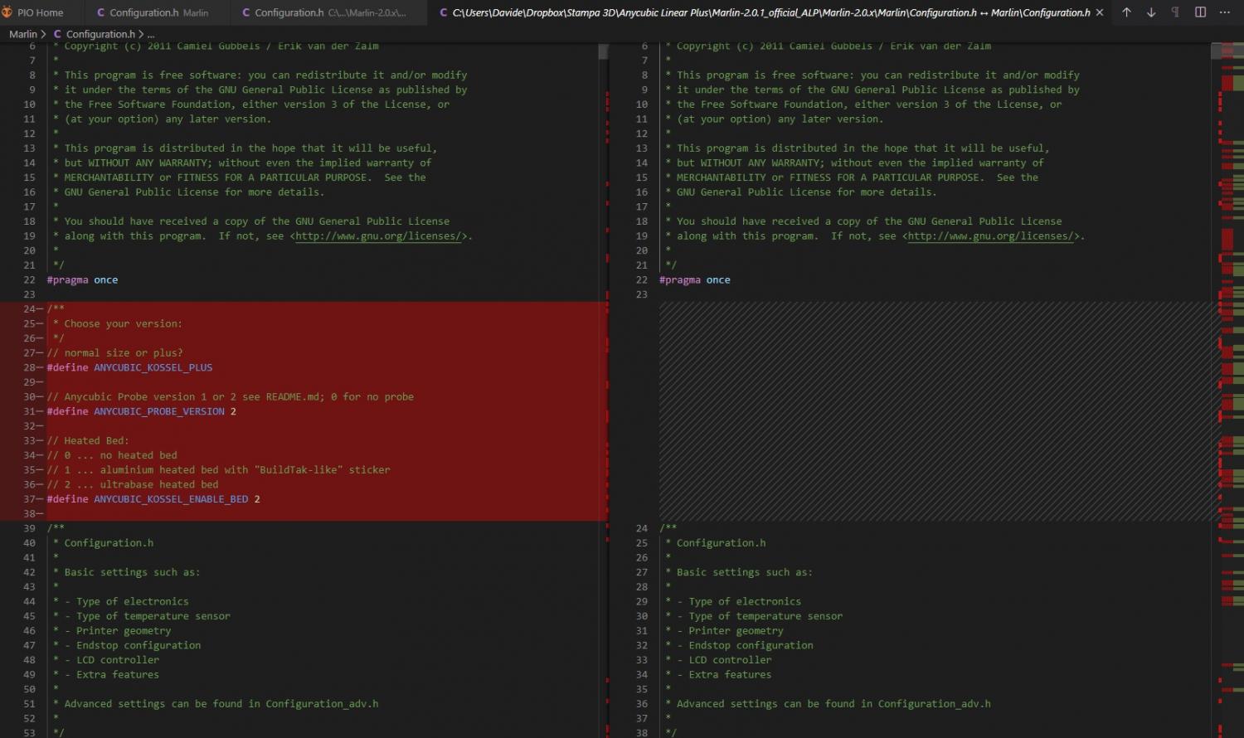Close the active diff editor tab

1100,12
